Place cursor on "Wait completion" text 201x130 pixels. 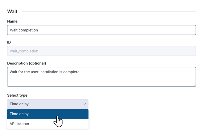click(24, 30)
